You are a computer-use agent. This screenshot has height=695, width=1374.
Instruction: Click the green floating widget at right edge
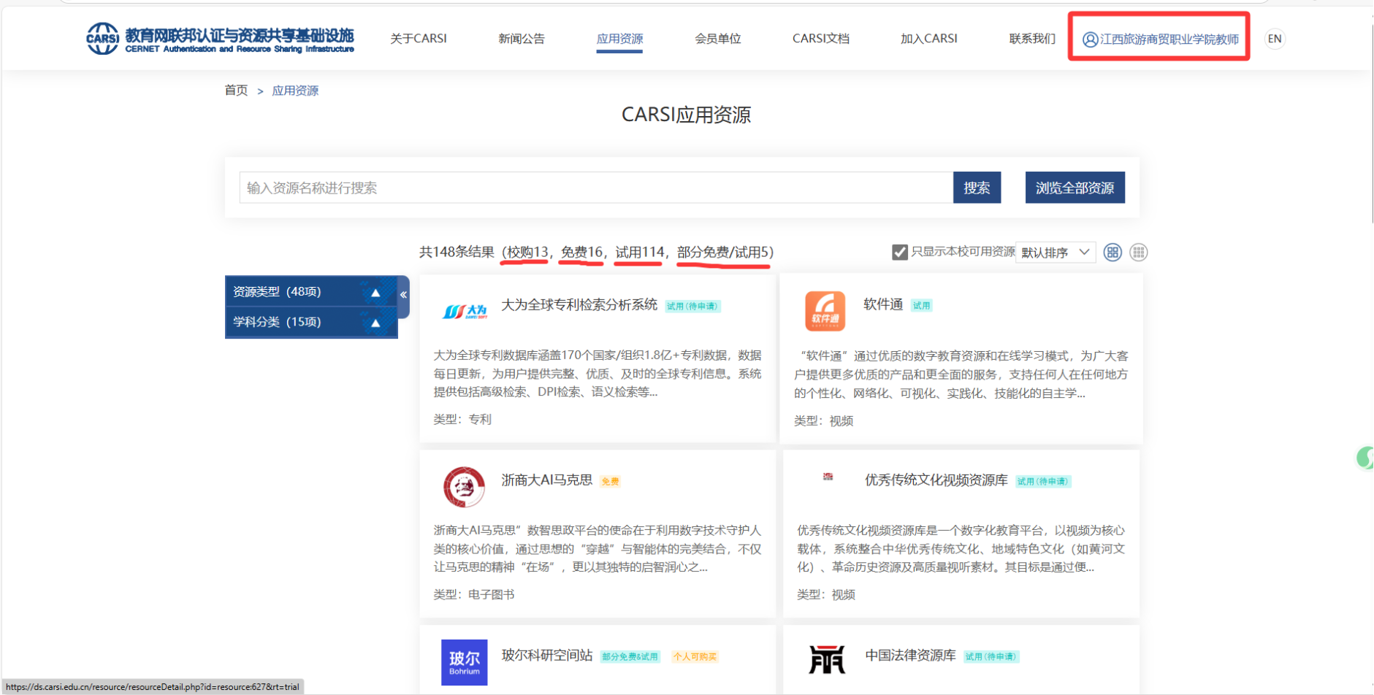coord(1365,458)
